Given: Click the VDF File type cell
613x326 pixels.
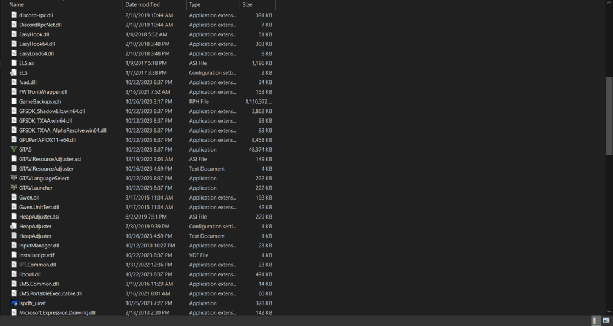Looking at the screenshot, I should tap(199, 255).
